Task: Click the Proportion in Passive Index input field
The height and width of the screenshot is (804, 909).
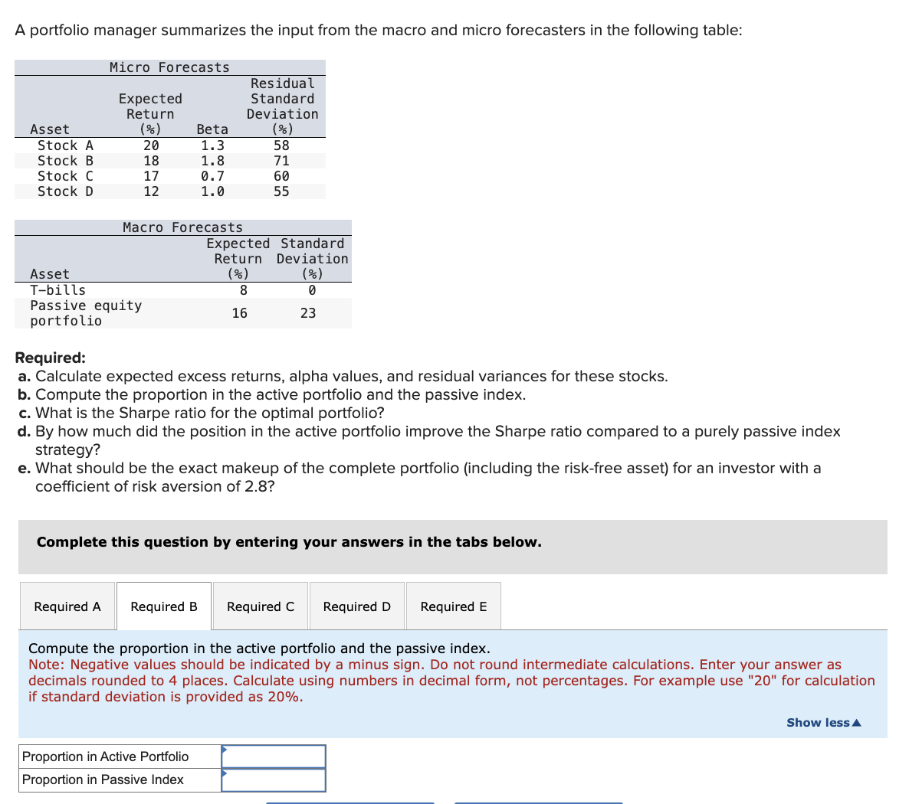Action: click(x=273, y=779)
